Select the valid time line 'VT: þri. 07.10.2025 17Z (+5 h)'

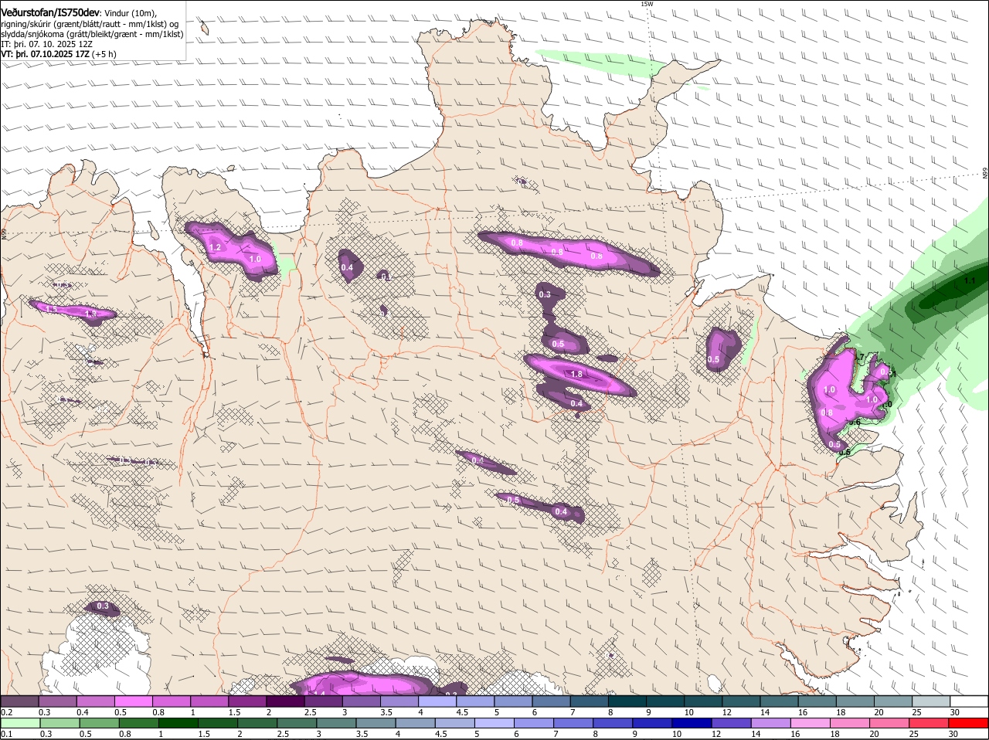pyautogui.click(x=59, y=54)
